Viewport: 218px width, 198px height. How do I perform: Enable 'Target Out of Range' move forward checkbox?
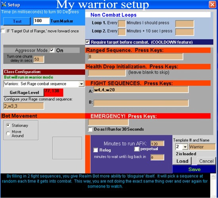tap(3, 31)
